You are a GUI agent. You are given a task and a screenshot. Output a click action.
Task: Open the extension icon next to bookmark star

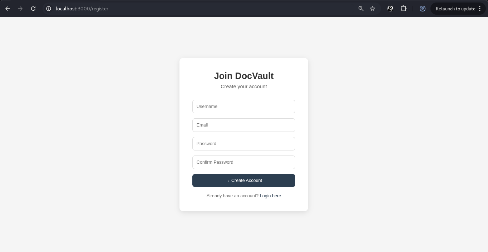pos(390,9)
